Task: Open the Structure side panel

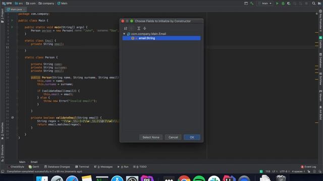Action: click(2, 153)
